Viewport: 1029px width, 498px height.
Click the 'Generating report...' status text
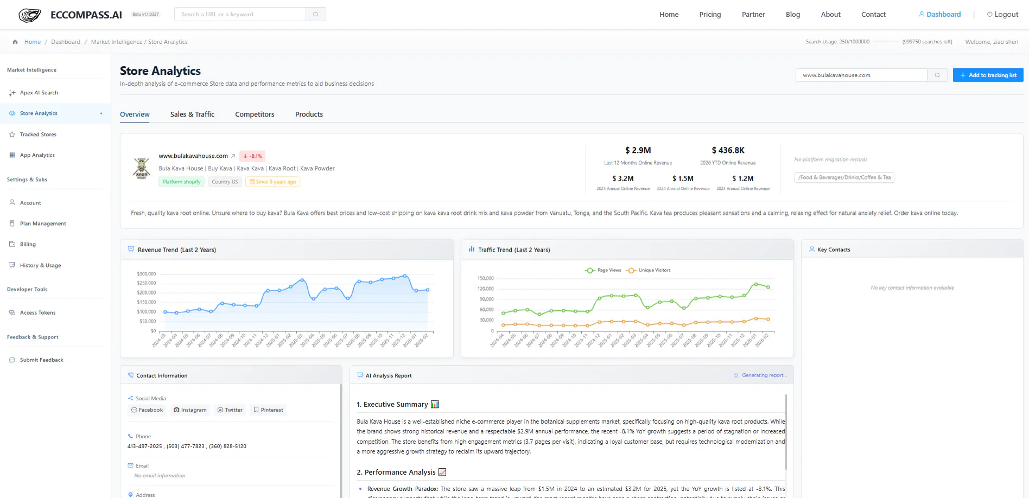(764, 375)
